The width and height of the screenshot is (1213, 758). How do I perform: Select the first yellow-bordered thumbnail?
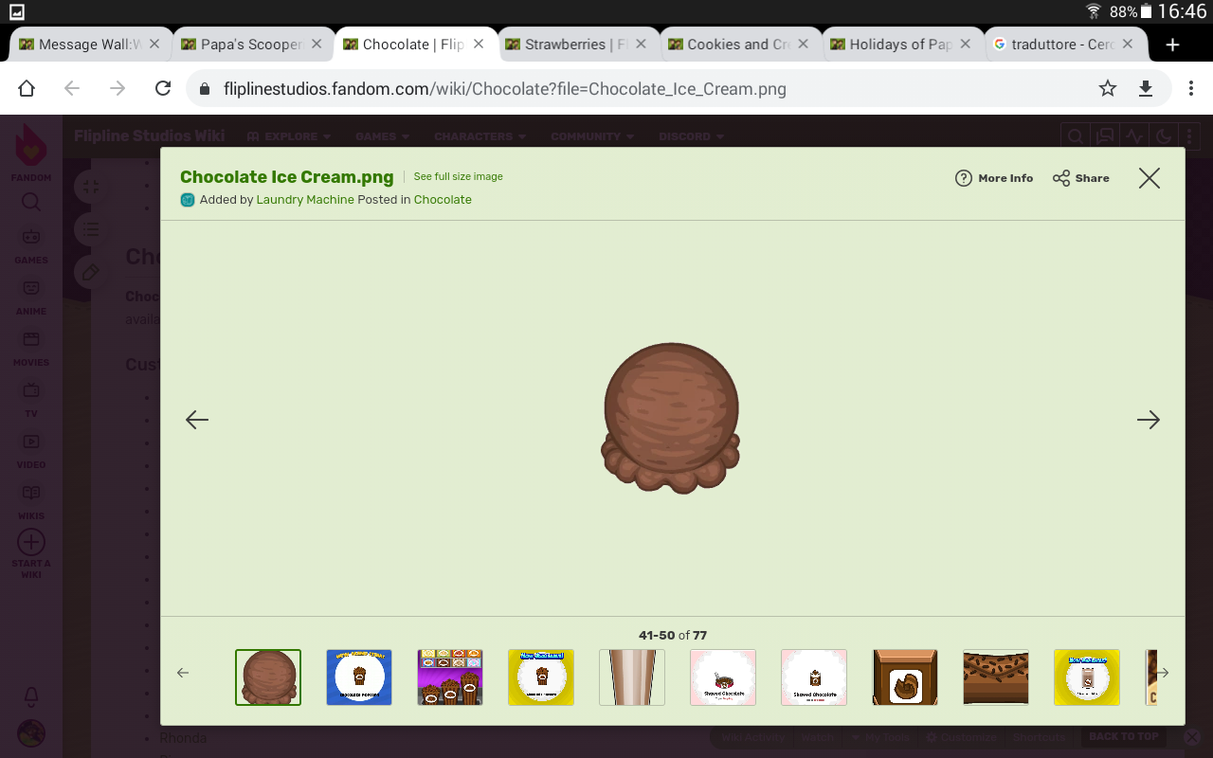[x=541, y=677]
